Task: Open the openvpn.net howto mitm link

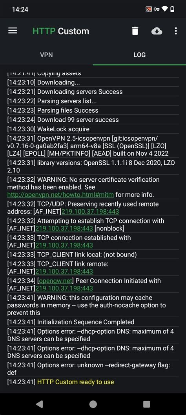Action: tap(60, 195)
